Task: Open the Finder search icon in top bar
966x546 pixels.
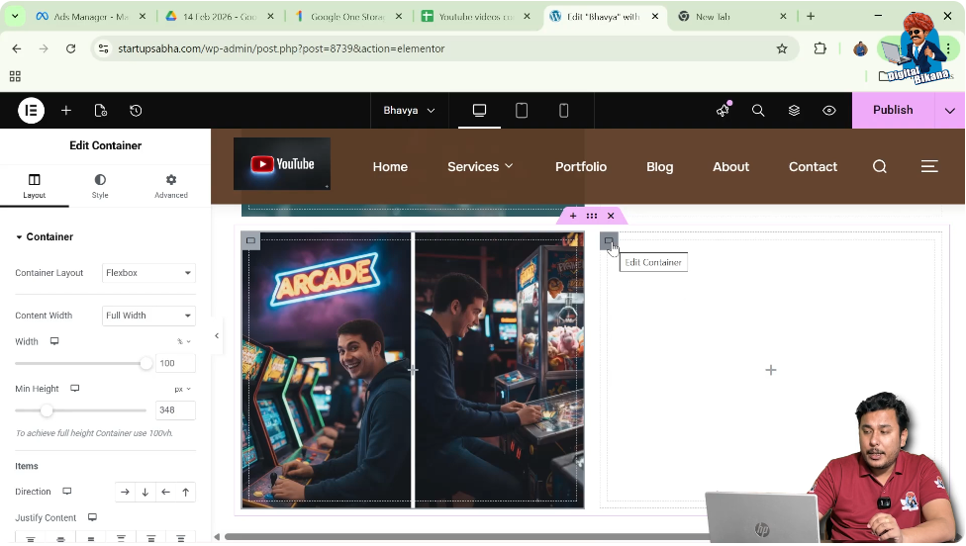Action: [758, 111]
